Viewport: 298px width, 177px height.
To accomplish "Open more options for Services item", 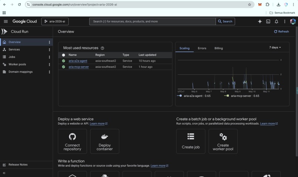I will pyautogui.click(x=50, y=50).
